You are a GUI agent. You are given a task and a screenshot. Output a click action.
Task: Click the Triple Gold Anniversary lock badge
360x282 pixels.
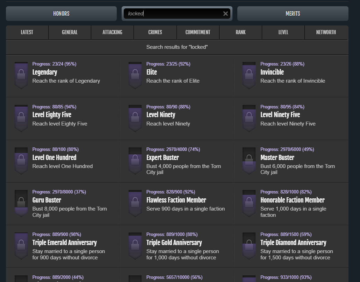(x=135, y=246)
